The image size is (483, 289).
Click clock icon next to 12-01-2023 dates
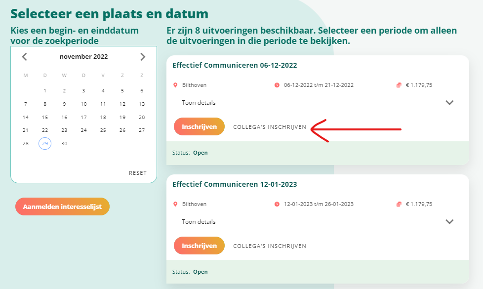point(277,204)
